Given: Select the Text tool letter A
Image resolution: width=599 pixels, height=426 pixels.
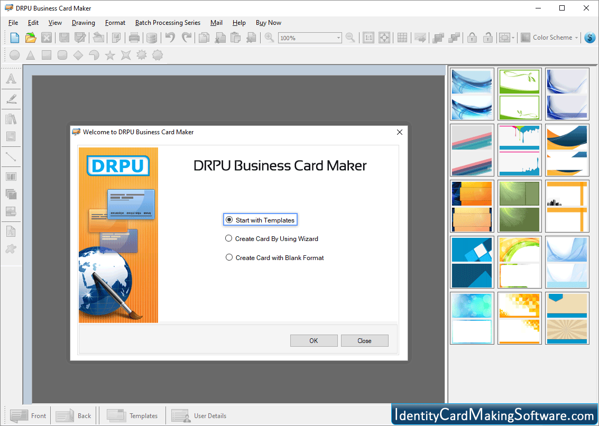Looking at the screenshot, I should pyautogui.click(x=11, y=79).
